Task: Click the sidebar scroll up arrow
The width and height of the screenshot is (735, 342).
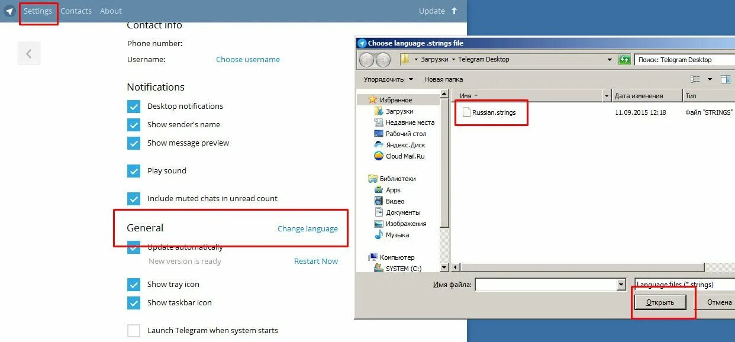Action: 444,93
